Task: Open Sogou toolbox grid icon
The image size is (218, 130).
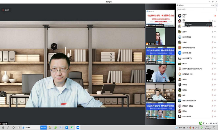Action: point(216,123)
